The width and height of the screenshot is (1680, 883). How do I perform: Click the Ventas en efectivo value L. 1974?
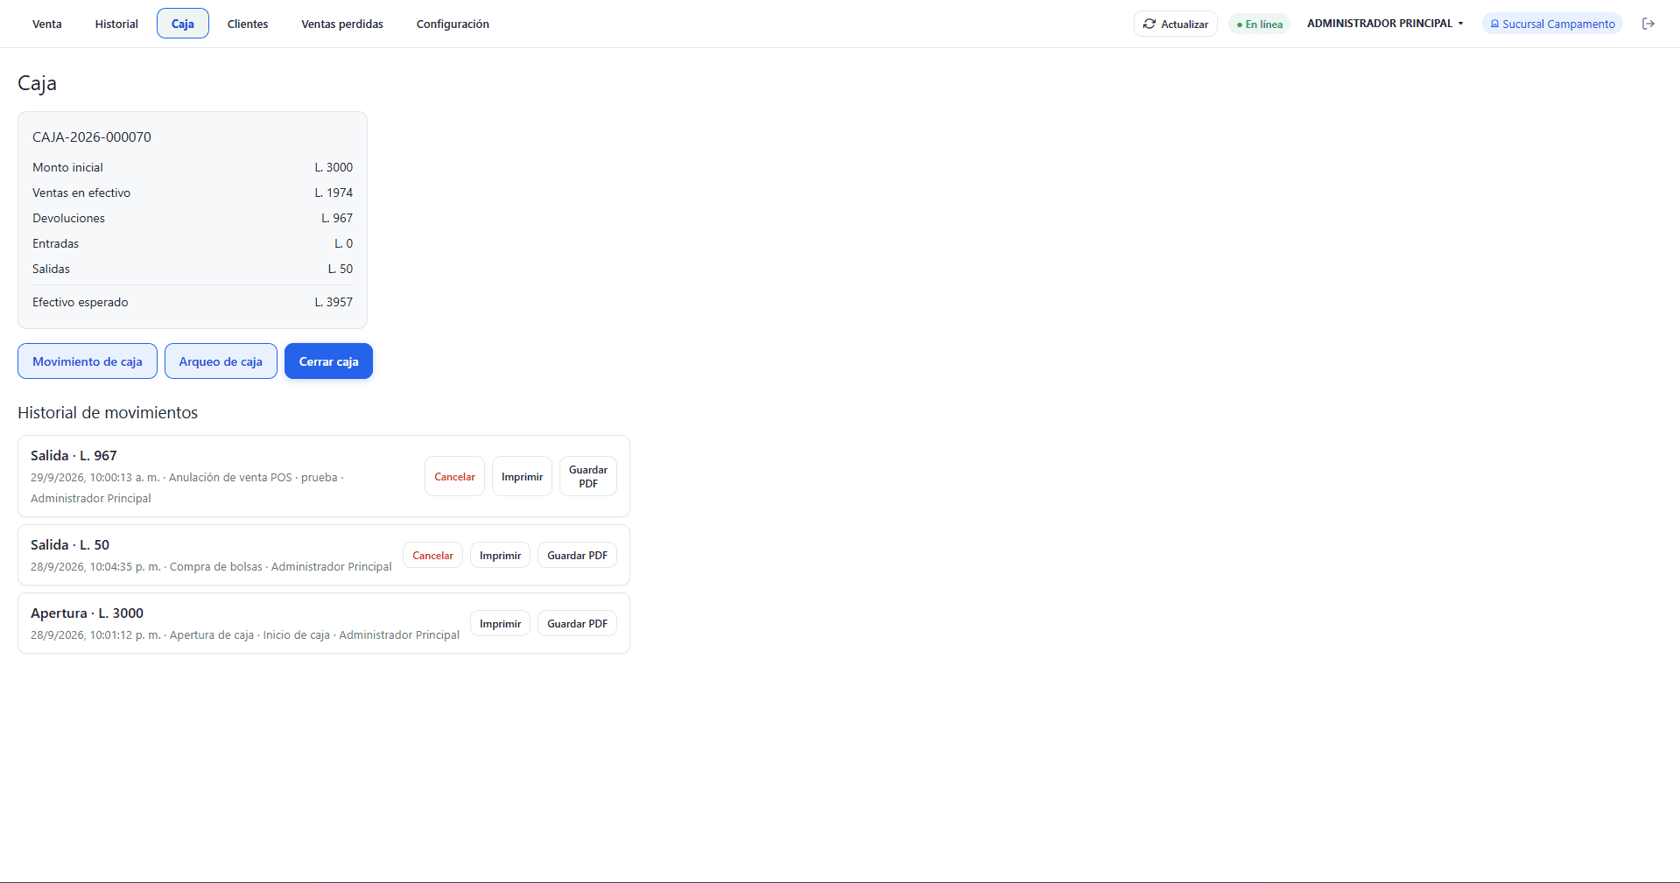[334, 193]
